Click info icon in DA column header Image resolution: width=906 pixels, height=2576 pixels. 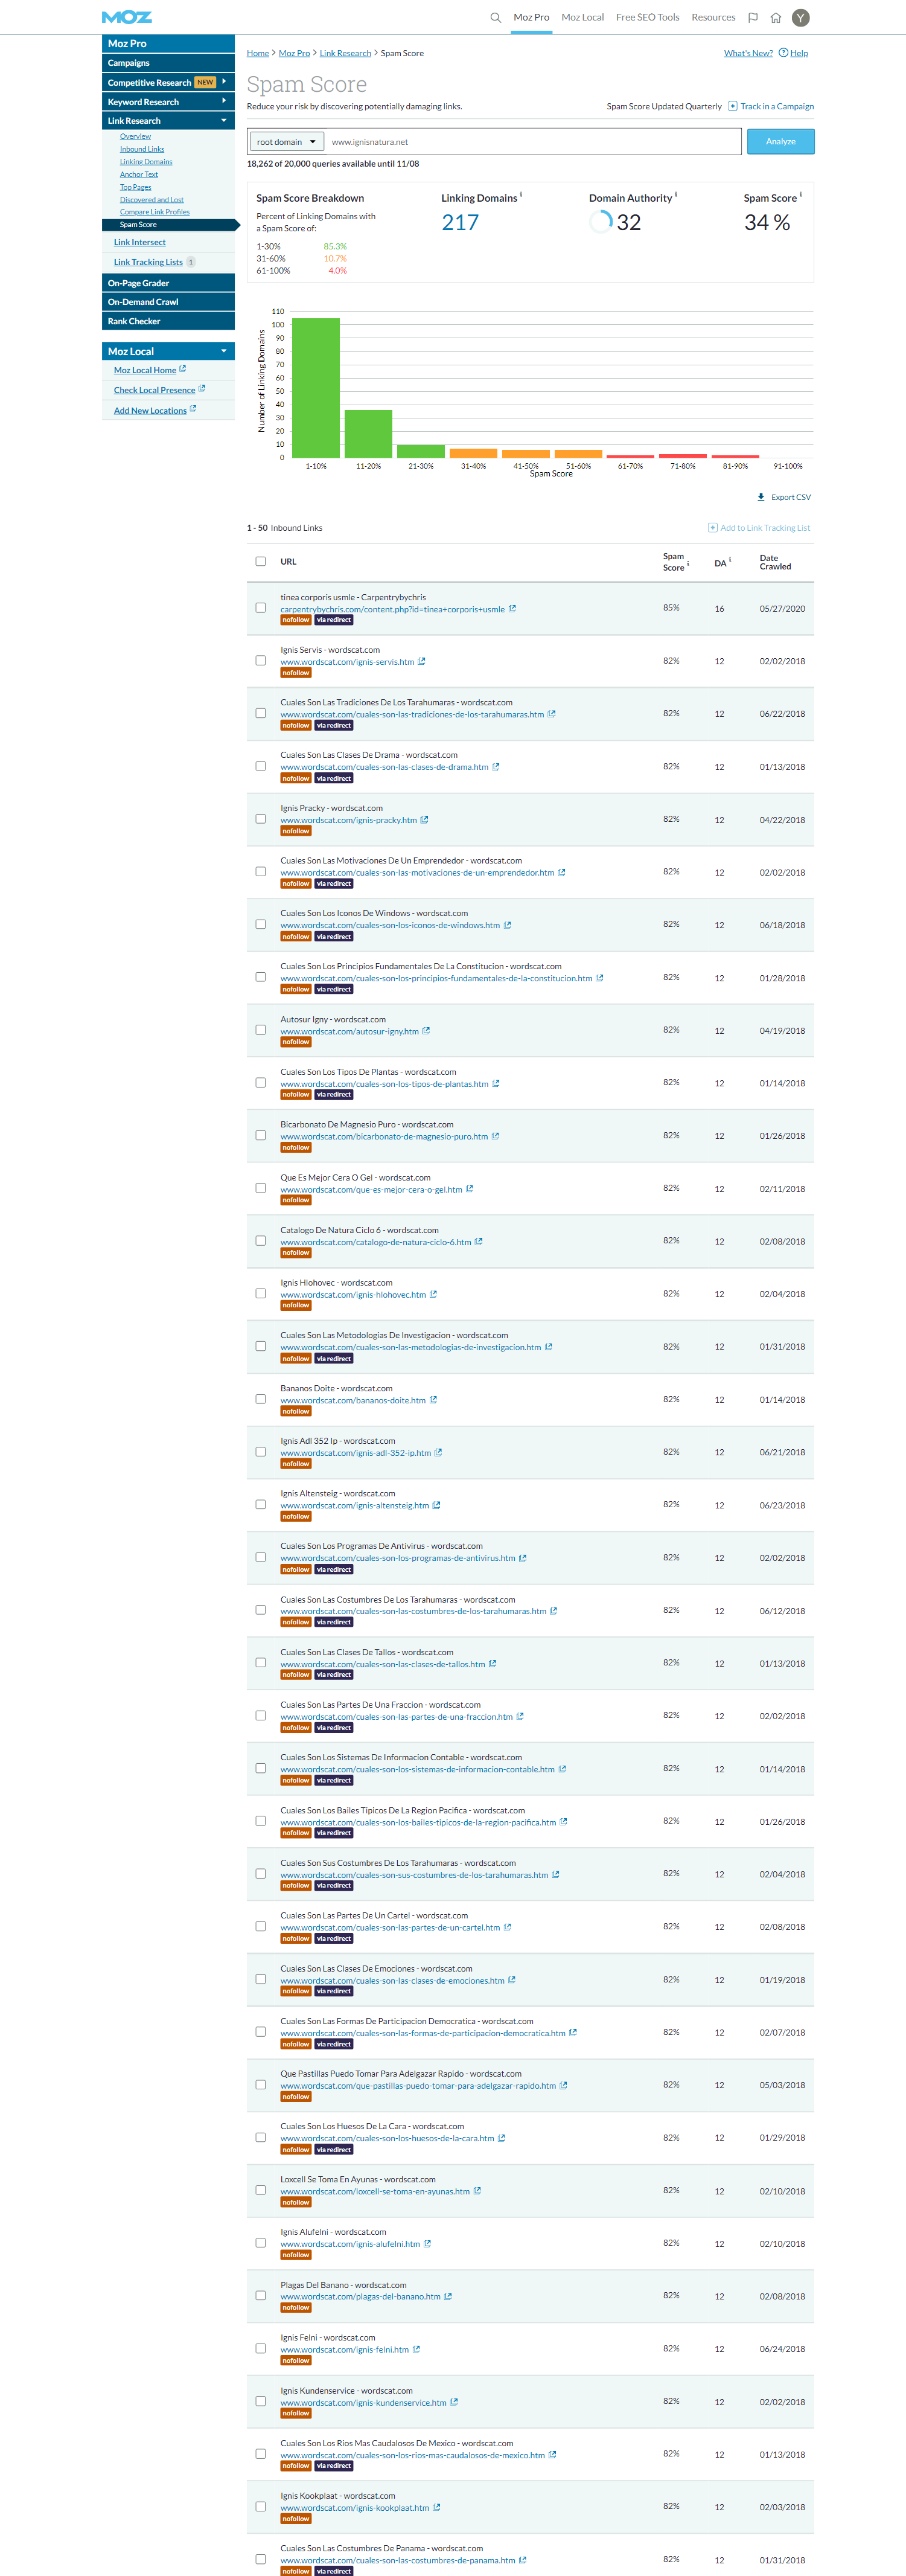click(x=730, y=559)
